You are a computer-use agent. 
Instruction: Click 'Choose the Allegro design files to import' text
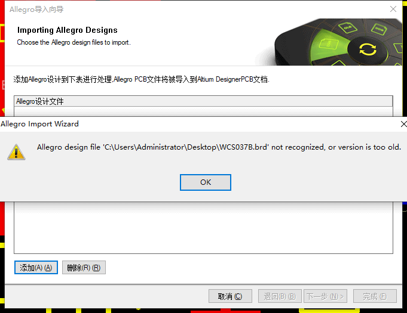[74, 42]
